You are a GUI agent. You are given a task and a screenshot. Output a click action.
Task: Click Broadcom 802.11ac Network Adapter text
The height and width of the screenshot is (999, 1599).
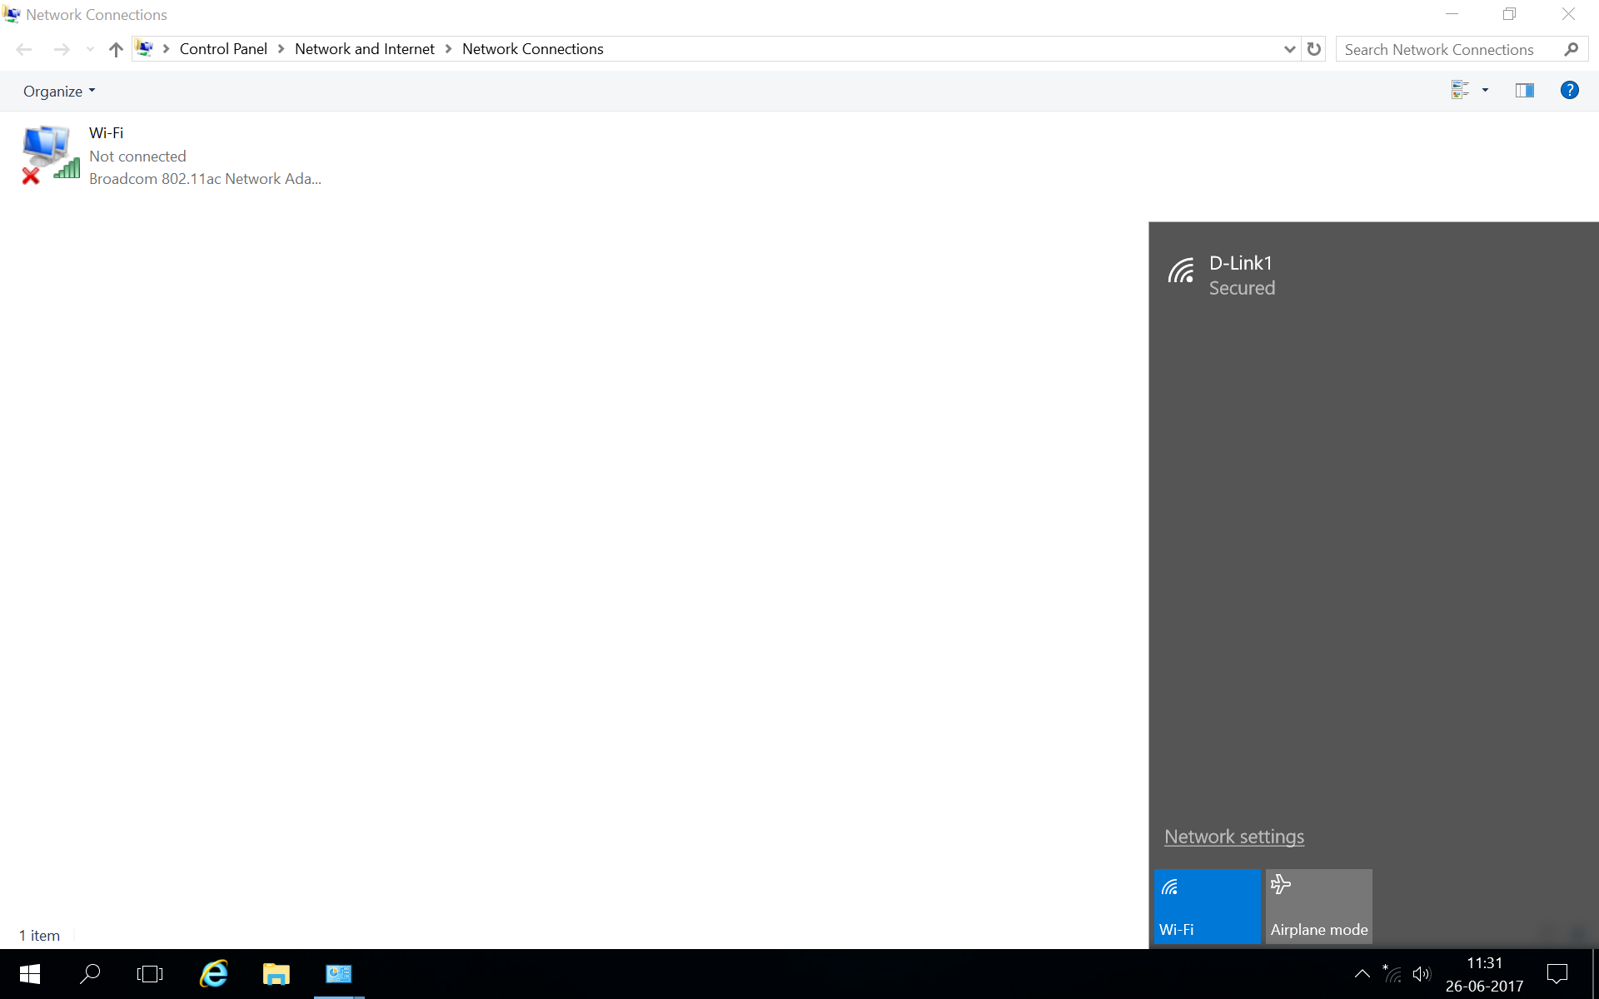(x=205, y=179)
